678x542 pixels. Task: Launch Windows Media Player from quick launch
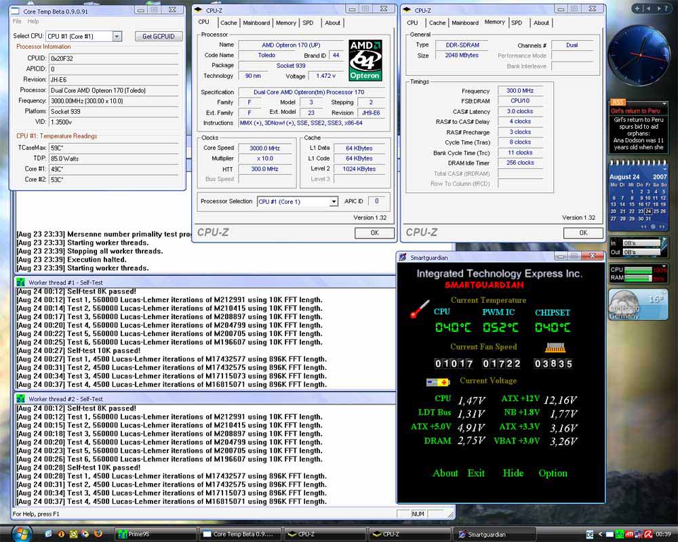pos(85,534)
